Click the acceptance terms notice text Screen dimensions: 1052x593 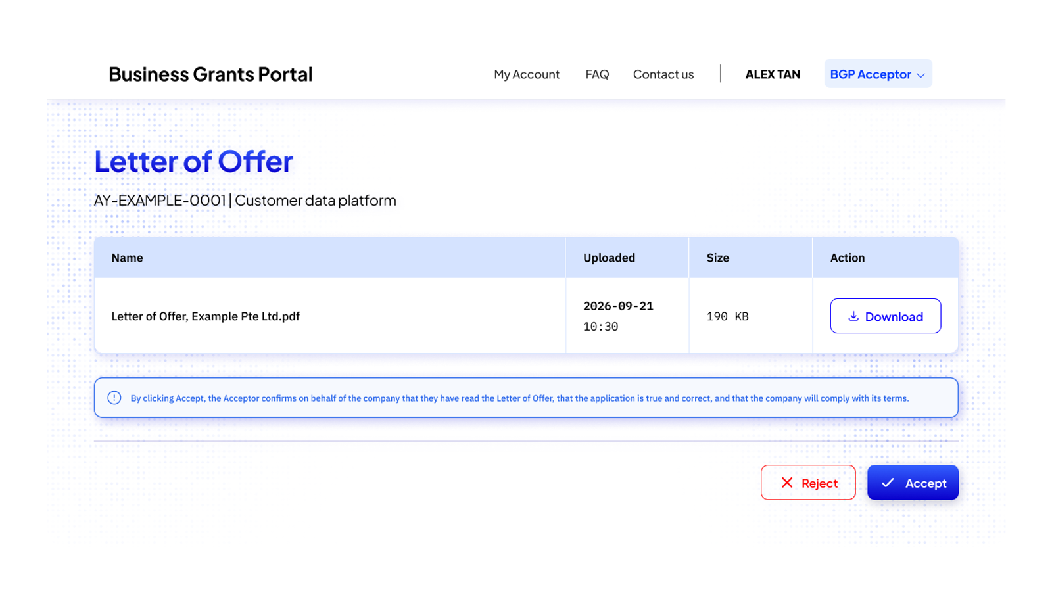coord(519,398)
